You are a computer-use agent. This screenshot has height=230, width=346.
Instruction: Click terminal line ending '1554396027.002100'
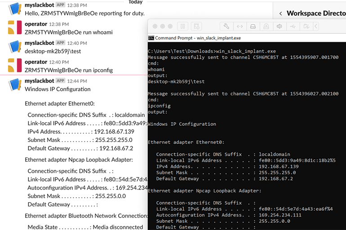coord(243,94)
